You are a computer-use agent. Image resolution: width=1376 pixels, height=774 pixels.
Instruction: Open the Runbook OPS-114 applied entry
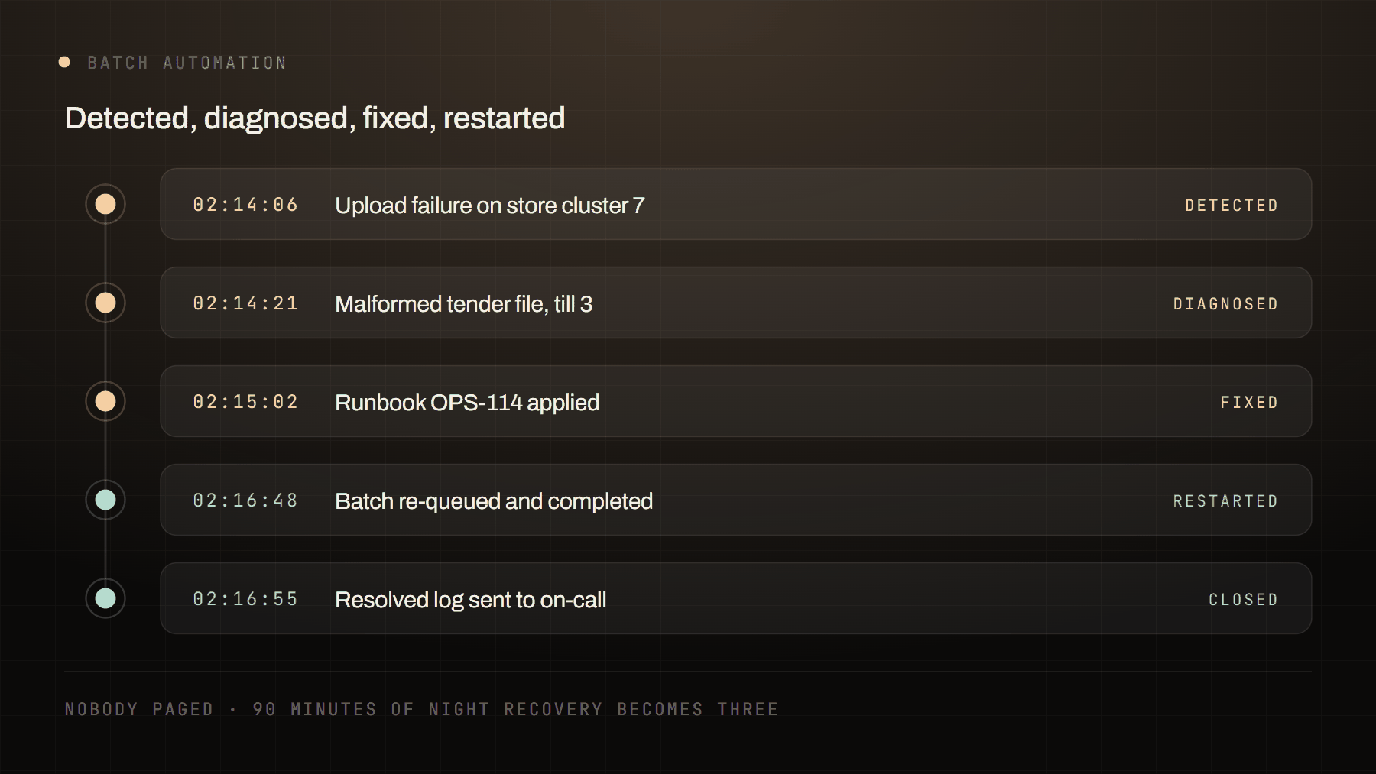click(x=735, y=401)
